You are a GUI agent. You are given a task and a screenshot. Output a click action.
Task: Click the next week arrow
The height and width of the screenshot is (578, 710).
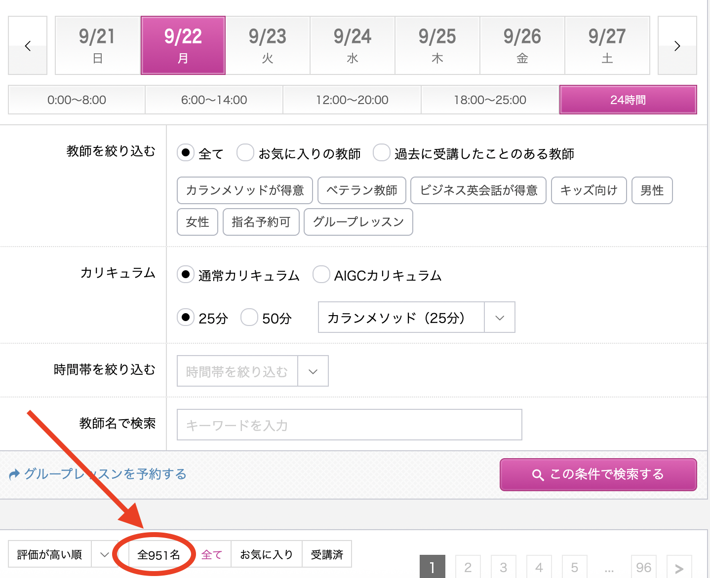[x=677, y=46]
